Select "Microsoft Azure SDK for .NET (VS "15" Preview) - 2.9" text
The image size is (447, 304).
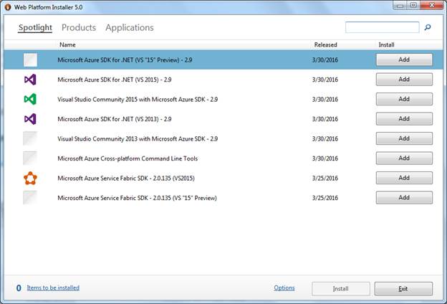(125, 60)
